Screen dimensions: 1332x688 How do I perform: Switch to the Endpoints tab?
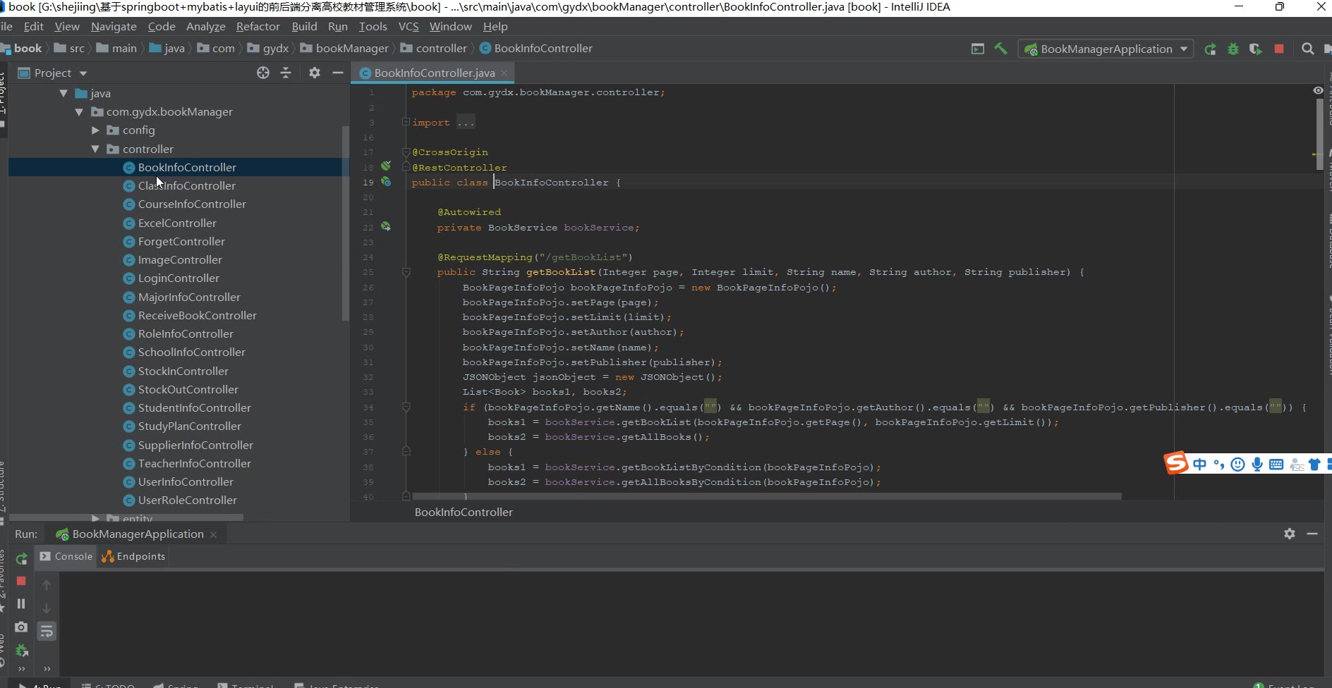[x=134, y=556]
